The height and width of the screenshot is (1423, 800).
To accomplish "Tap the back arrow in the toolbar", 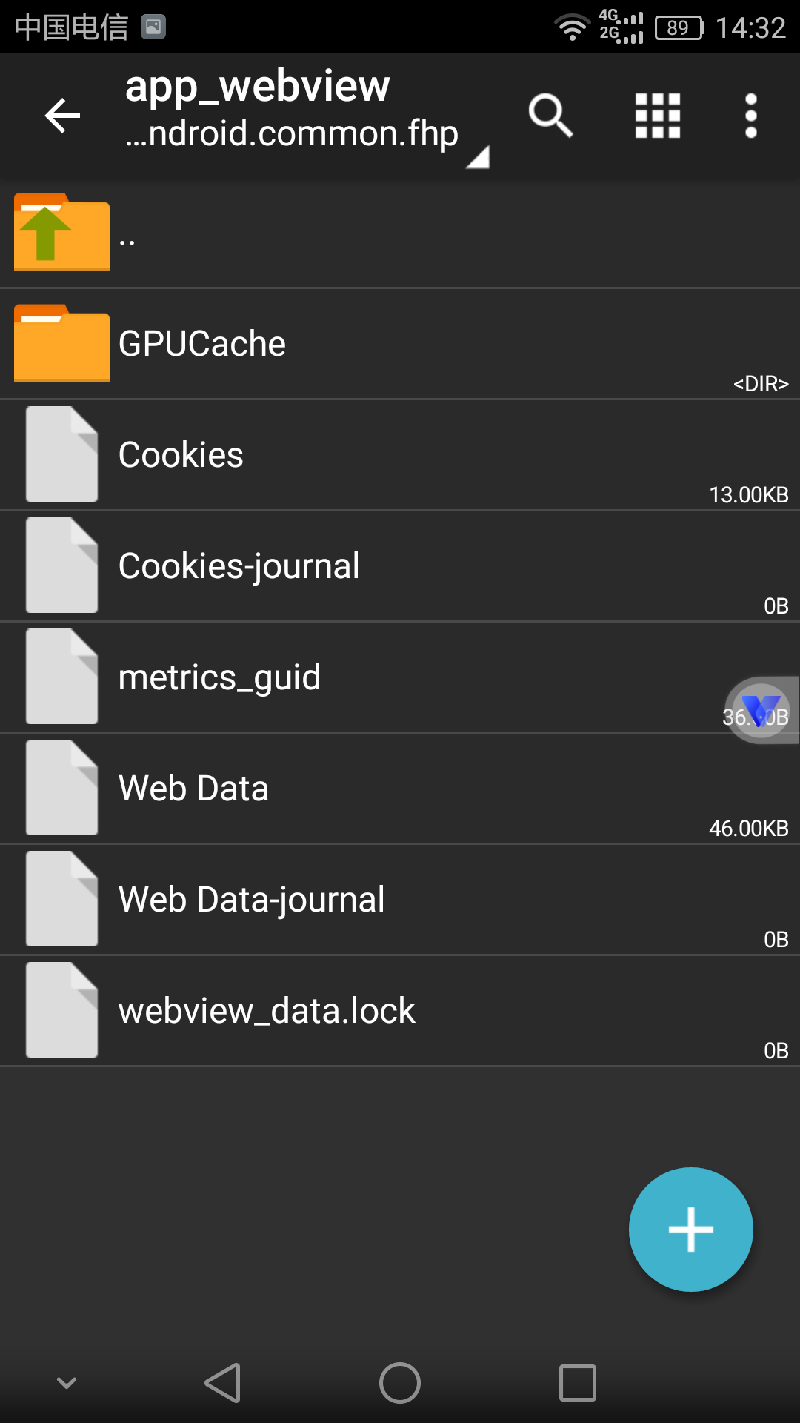I will [x=62, y=116].
